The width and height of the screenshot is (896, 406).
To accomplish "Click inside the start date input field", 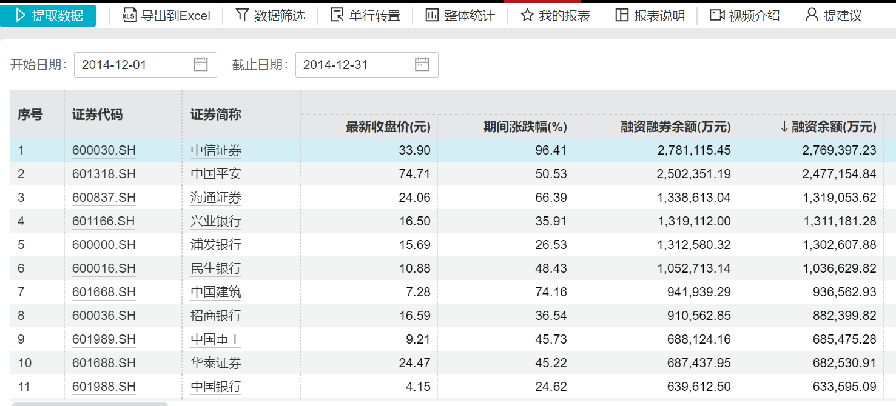I will [x=133, y=64].
